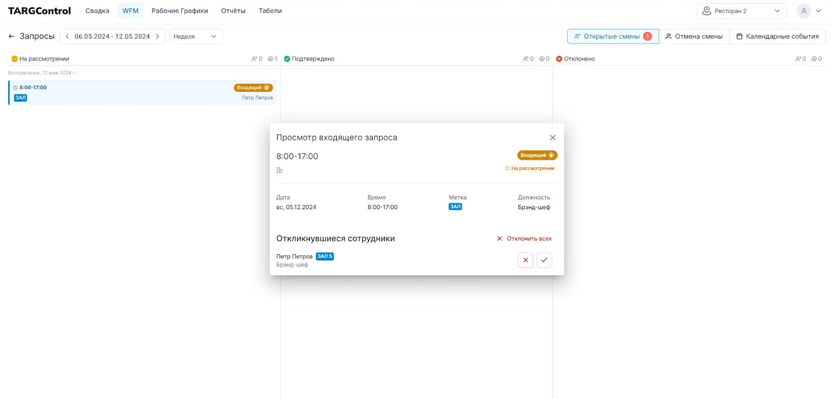Open the 8:00-17:00 shift card in На рассмотрении
This screenshot has width=834, height=399.
142,92
